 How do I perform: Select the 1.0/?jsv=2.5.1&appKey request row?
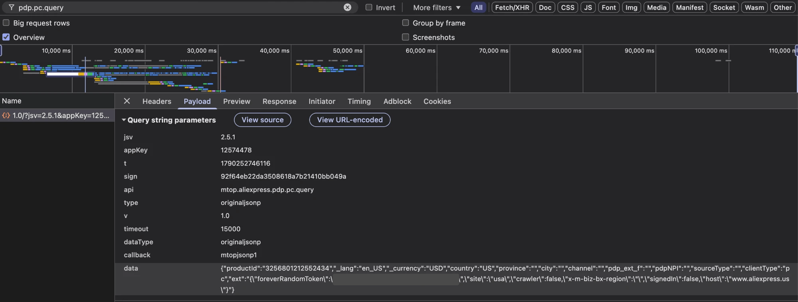[x=57, y=115]
